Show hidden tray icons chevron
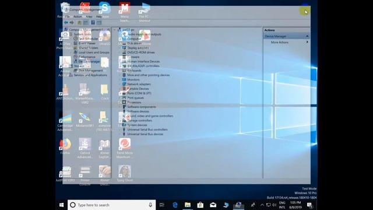This screenshot has width=373, height=210. (262, 205)
